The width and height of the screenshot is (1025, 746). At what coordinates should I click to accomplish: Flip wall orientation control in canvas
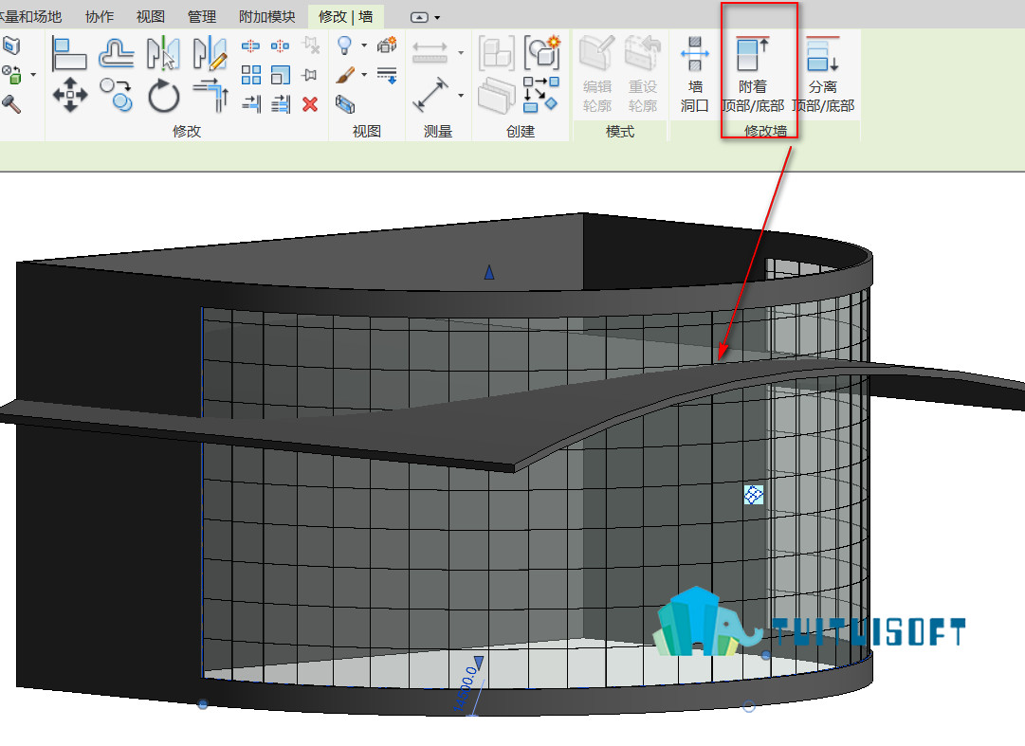[x=754, y=495]
